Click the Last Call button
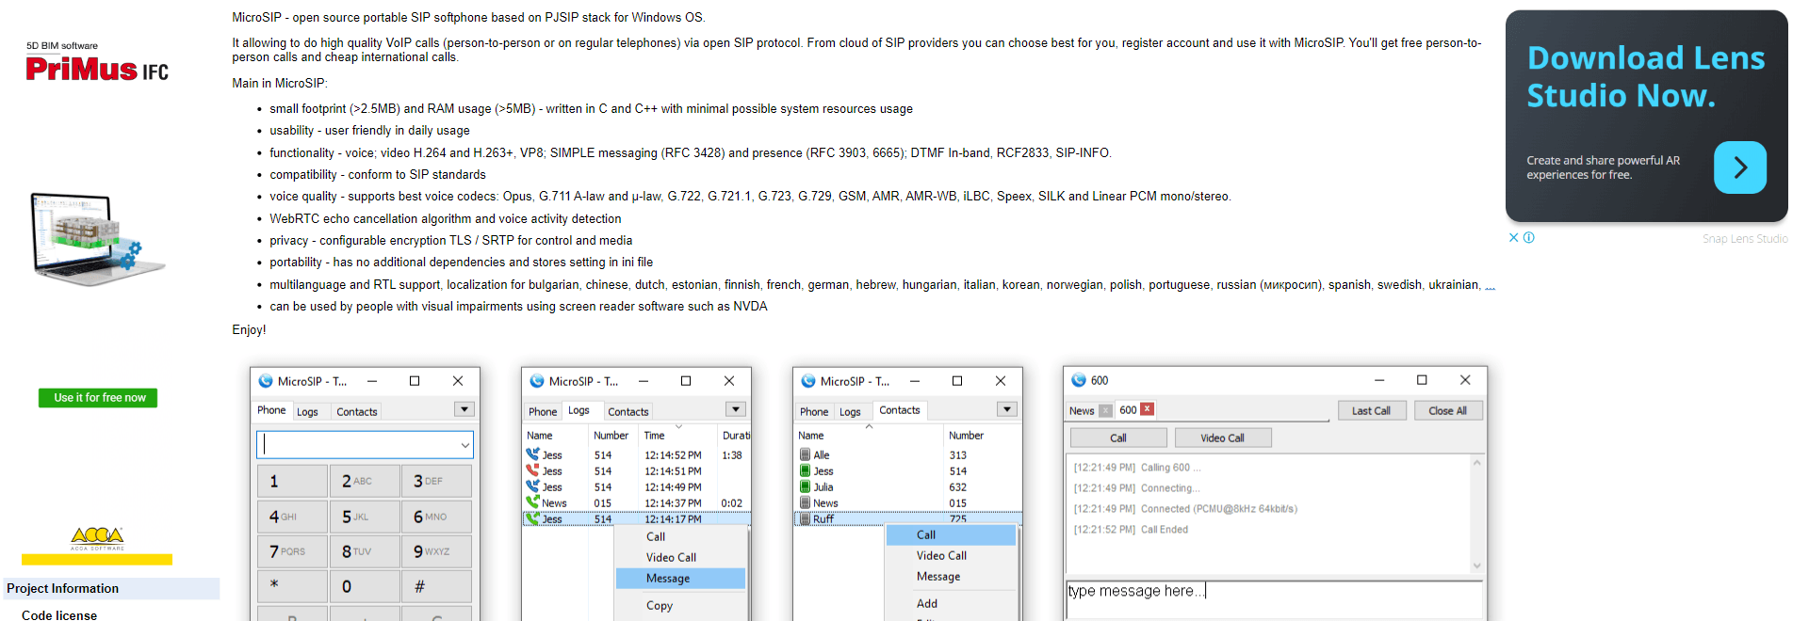1809x621 pixels. coord(1371,411)
